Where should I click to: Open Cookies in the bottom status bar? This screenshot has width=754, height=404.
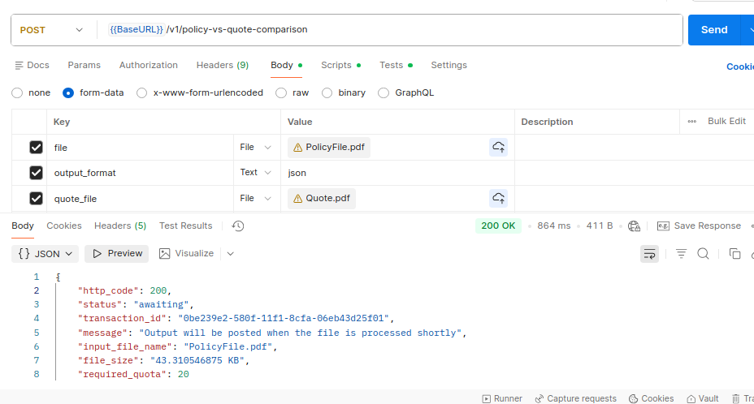[651, 398]
